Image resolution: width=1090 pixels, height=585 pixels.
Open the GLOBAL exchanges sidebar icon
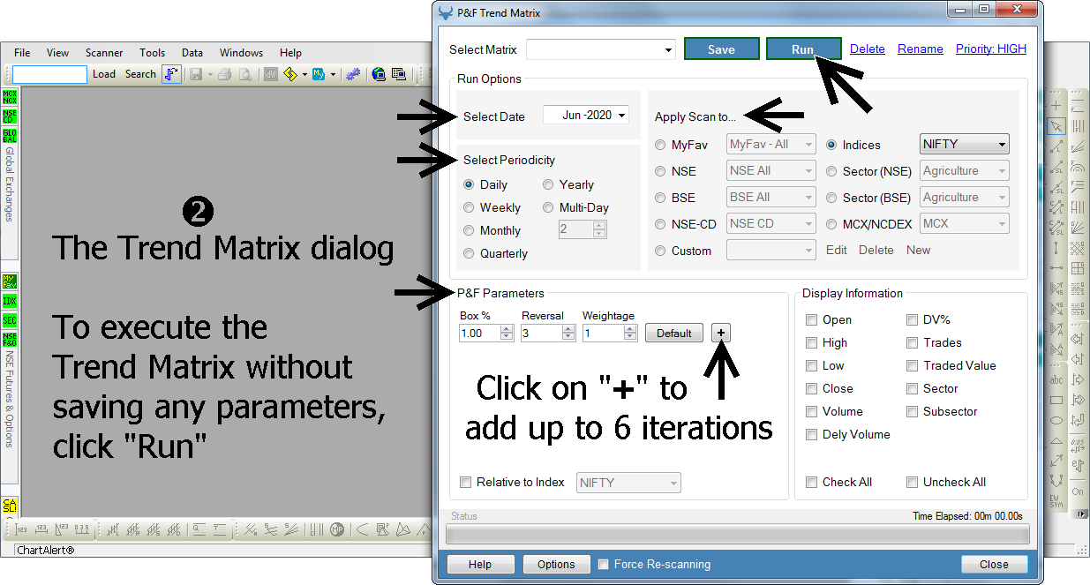[10, 136]
